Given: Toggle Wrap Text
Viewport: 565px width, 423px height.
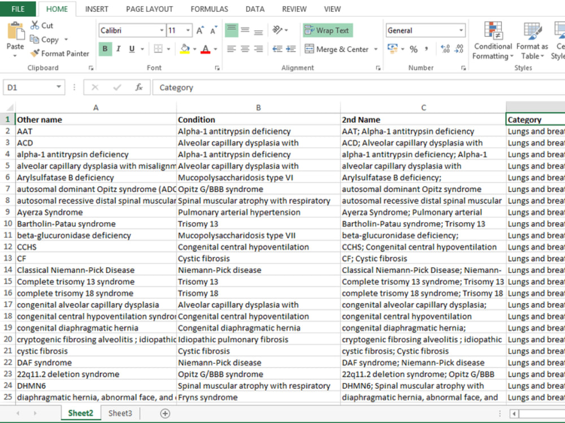Looking at the screenshot, I should [x=328, y=30].
